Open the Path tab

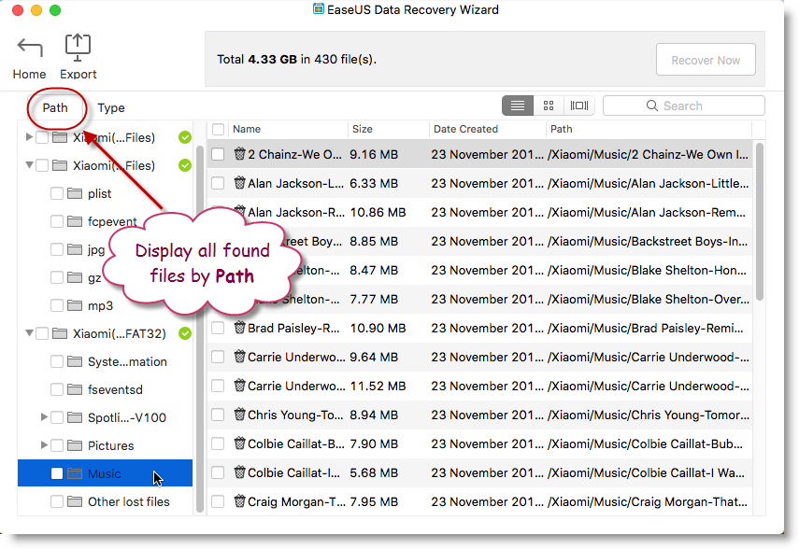click(55, 107)
